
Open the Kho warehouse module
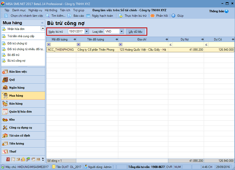(x=12, y=120)
